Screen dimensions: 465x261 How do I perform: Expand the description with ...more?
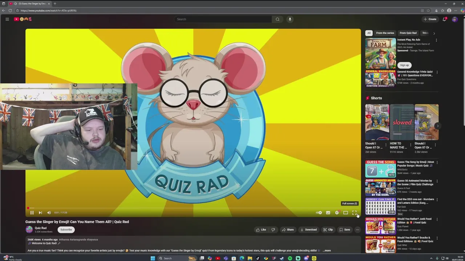pyautogui.click(x=327, y=250)
